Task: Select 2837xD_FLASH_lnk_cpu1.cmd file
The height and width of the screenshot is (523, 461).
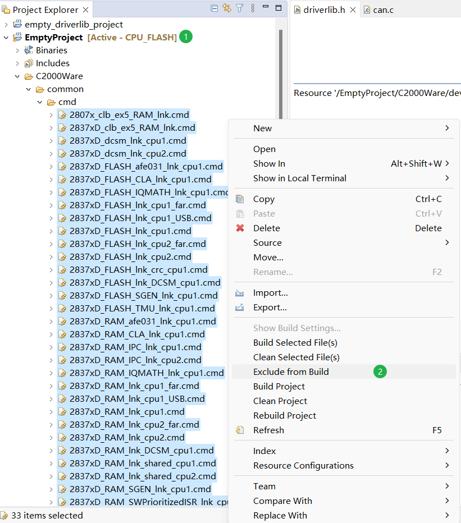Action: (130, 231)
